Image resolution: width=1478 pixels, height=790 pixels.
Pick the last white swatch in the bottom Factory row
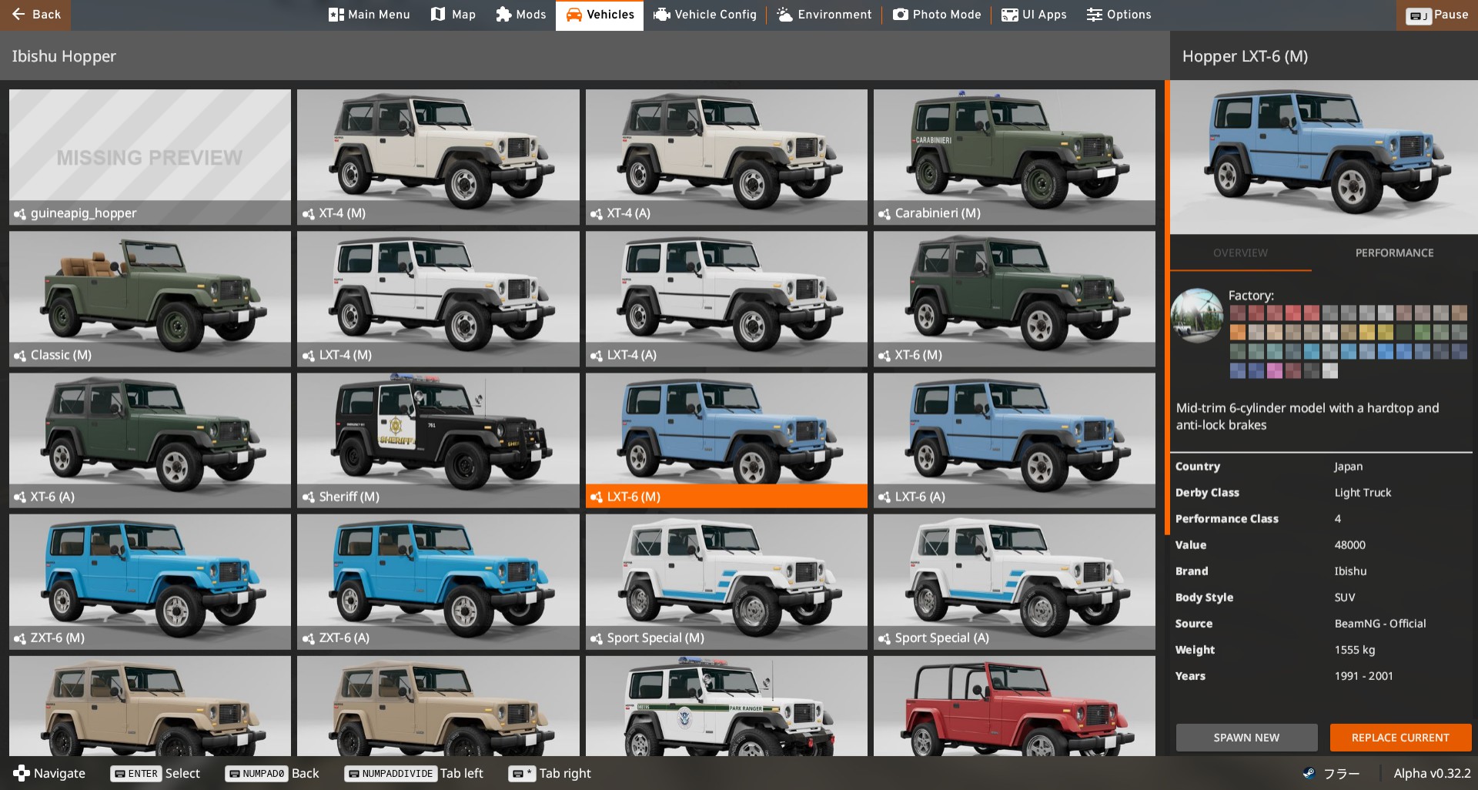click(x=1330, y=371)
